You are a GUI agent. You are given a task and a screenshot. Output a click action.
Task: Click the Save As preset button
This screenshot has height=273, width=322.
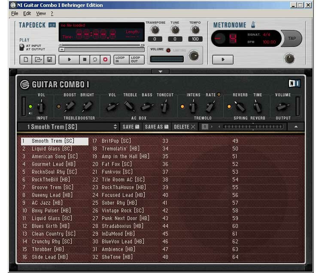click(156, 127)
